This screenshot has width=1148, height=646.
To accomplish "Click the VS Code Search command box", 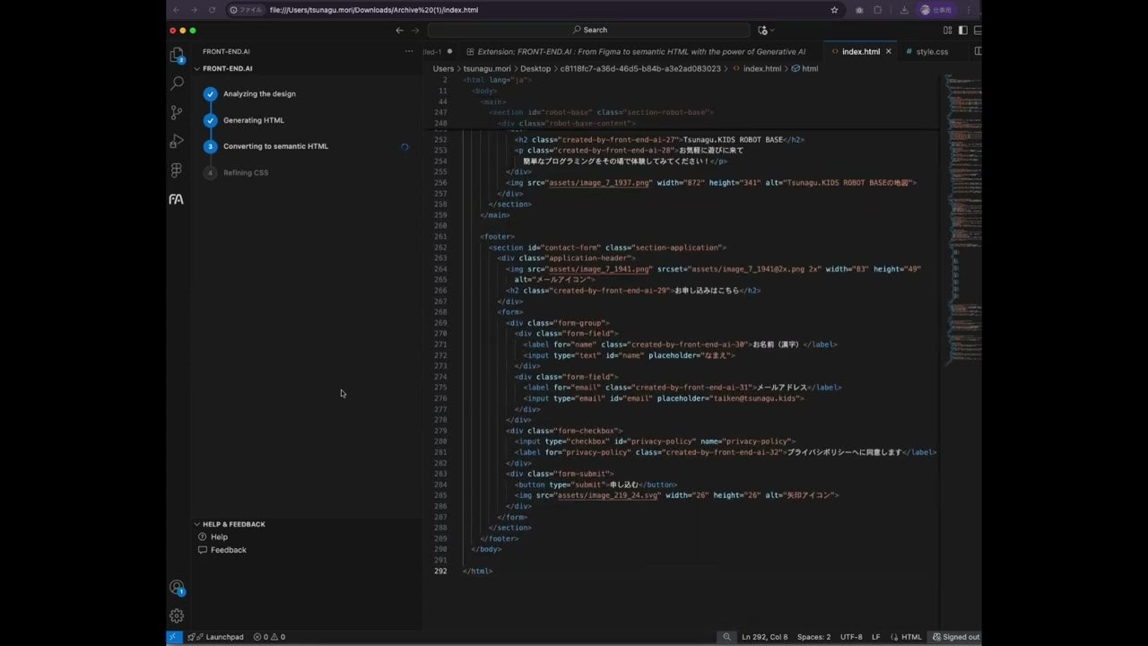I will click(588, 30).
